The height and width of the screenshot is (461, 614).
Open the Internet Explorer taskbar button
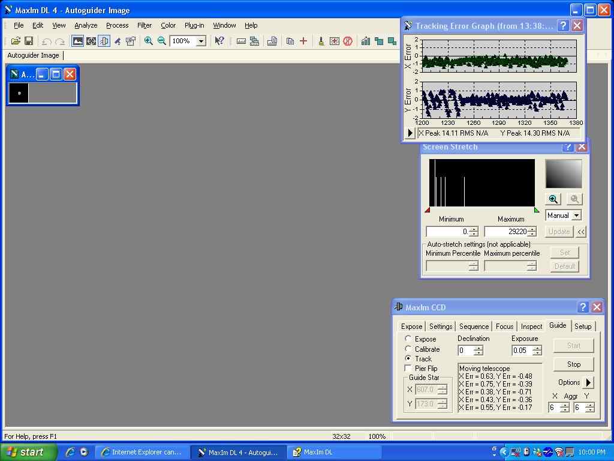(143, 452)
